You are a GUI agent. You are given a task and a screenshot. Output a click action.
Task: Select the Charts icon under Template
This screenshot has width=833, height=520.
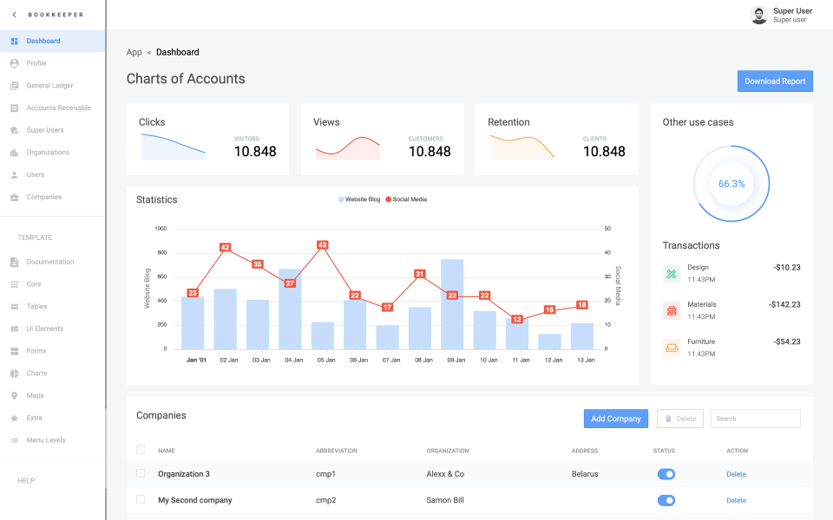tap(13, 373)
